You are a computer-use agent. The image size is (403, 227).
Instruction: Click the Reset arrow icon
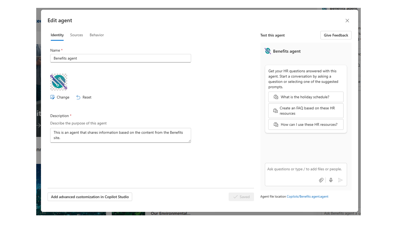tap(78, 97)
